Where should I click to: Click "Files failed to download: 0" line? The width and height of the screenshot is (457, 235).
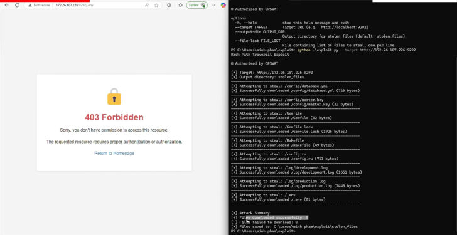point(264,222)
